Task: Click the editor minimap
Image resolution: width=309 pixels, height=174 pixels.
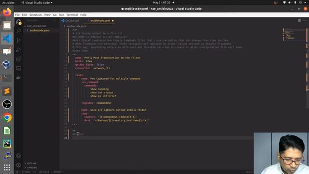Action: [x=295, y=34]
